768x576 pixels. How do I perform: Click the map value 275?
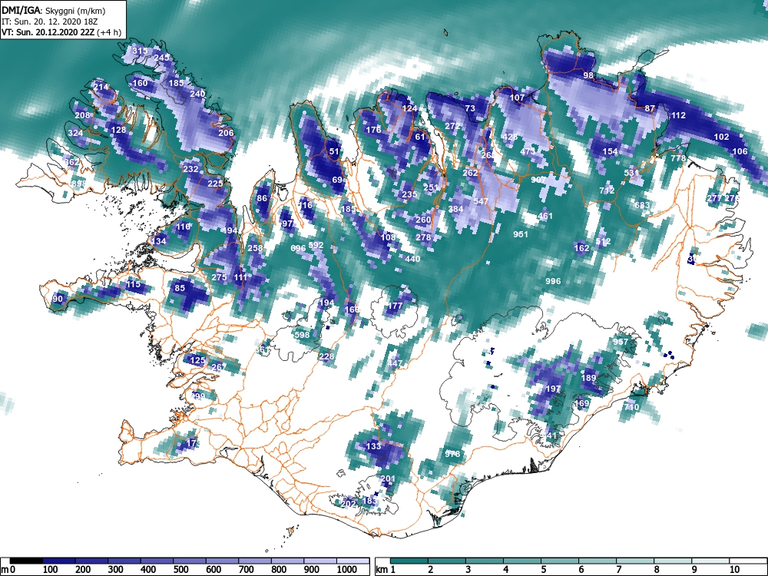(219, 276)
